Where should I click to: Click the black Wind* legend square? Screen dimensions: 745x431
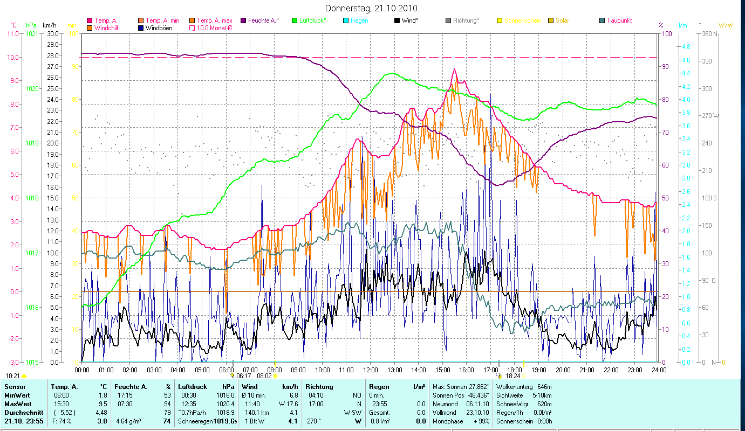pos(397,20)
